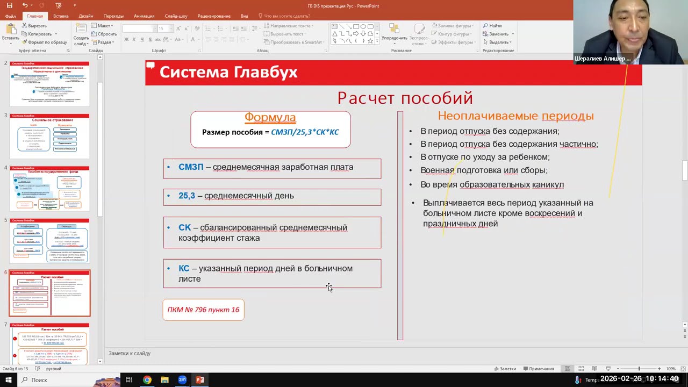
Task: Select the rectangle shape in shapes gallery
Action: coord(356,26)
